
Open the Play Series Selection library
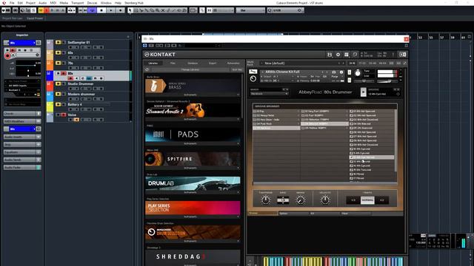pos(193,208)
